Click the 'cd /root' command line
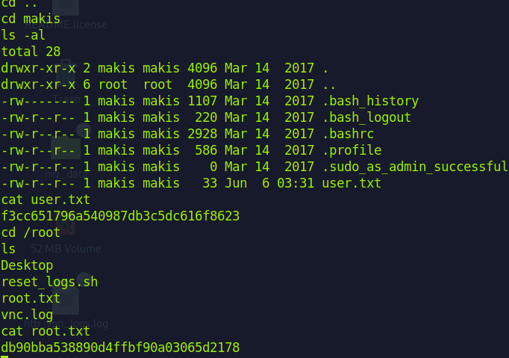Viewport: 509px width, 358px height. 31,232
